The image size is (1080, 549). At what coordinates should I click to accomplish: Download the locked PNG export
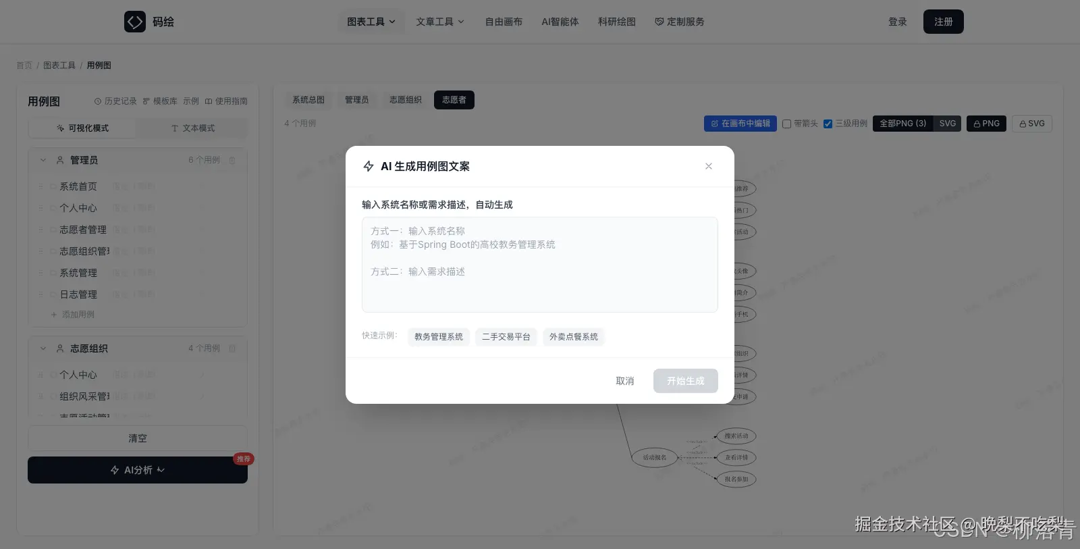point(986,124)
